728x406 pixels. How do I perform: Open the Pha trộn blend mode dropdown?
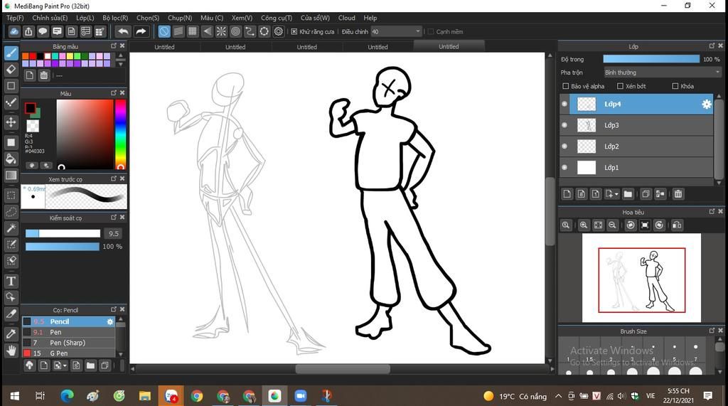(x=663, y=73)
